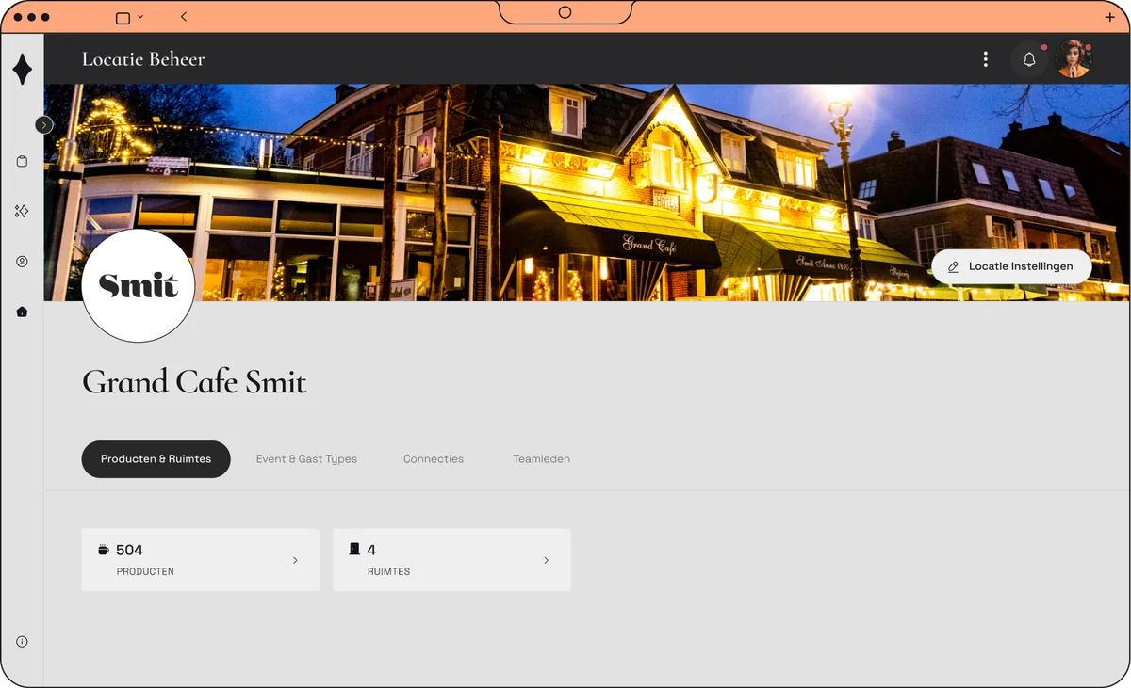1131x688 pixels.
Task: Click the pencil icon in Locatie Instellingen
Action: pyautogui.click(x=953, y=267)
